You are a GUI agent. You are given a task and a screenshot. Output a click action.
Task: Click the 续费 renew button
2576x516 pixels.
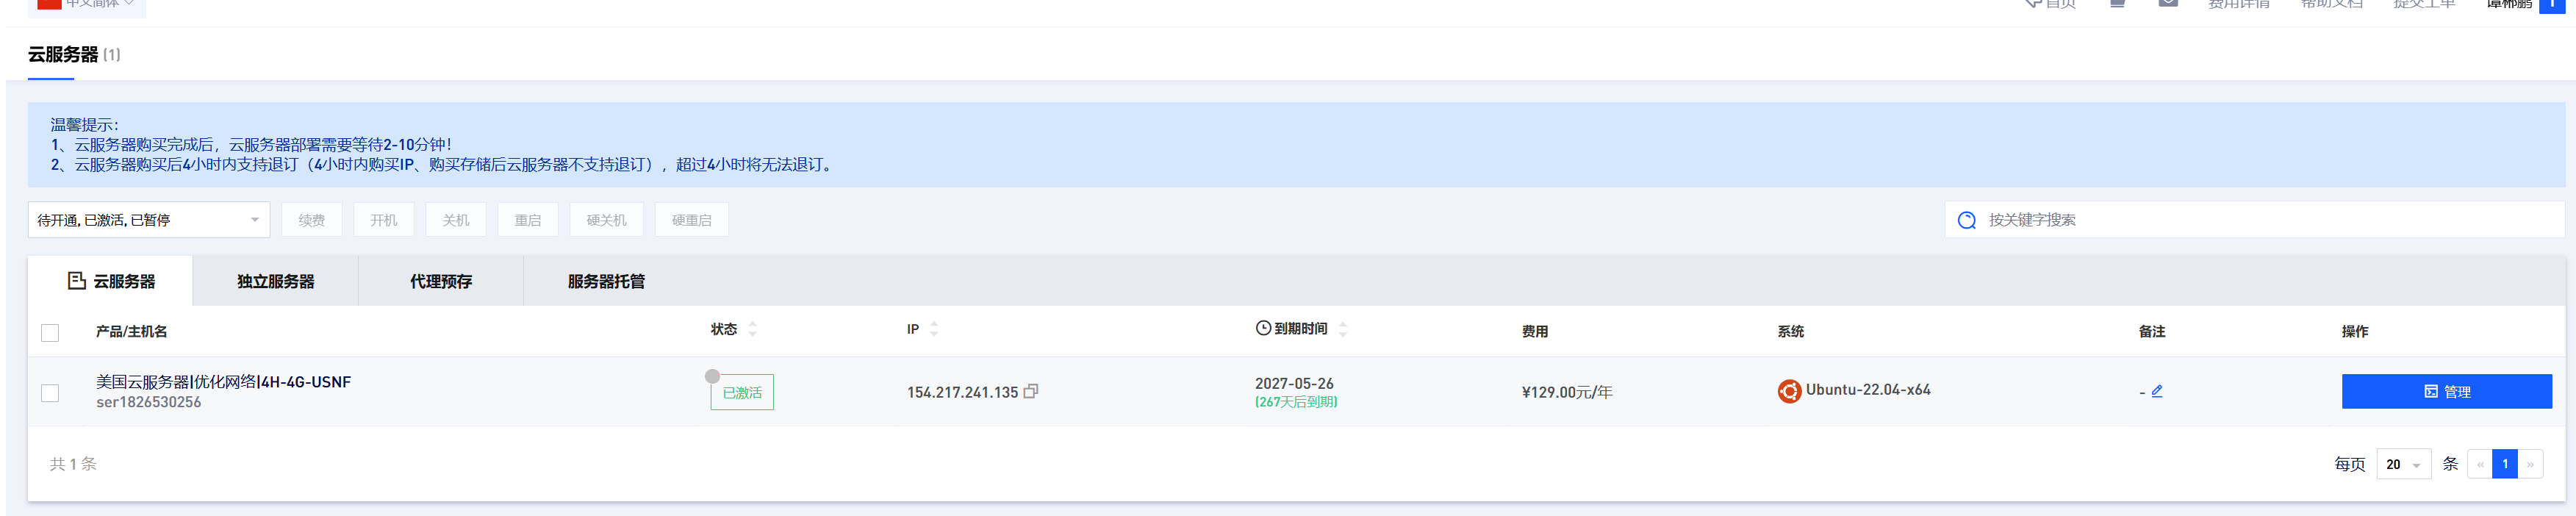click(312, 220)
